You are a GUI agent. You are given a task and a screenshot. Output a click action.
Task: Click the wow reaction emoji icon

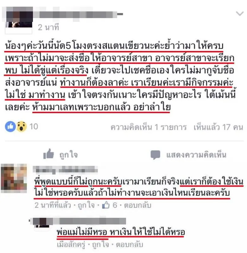(x=22, y=126)
